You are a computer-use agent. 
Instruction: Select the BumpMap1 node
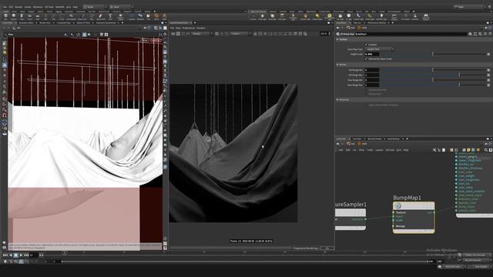(414, 217)
